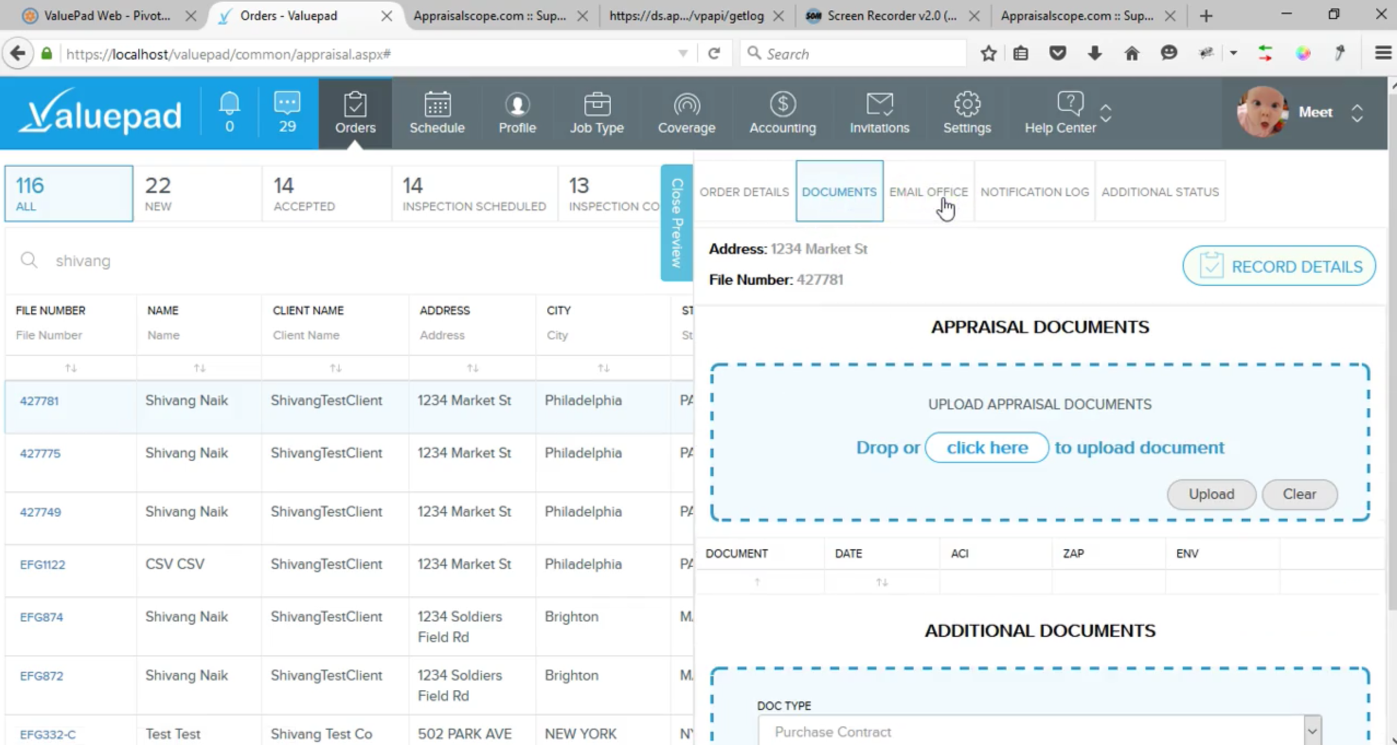
Task: Expand the Meet user profile menu
Action: (1357, 113)
